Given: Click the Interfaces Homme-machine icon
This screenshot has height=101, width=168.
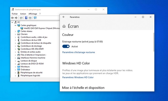Looking at the screenshot, I should pyautogui.click(x=19, y=58).
